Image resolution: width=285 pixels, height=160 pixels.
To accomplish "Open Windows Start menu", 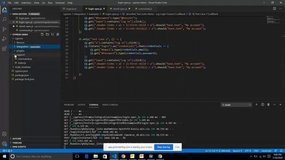I will pyautogui.click(x=4, y=156).
